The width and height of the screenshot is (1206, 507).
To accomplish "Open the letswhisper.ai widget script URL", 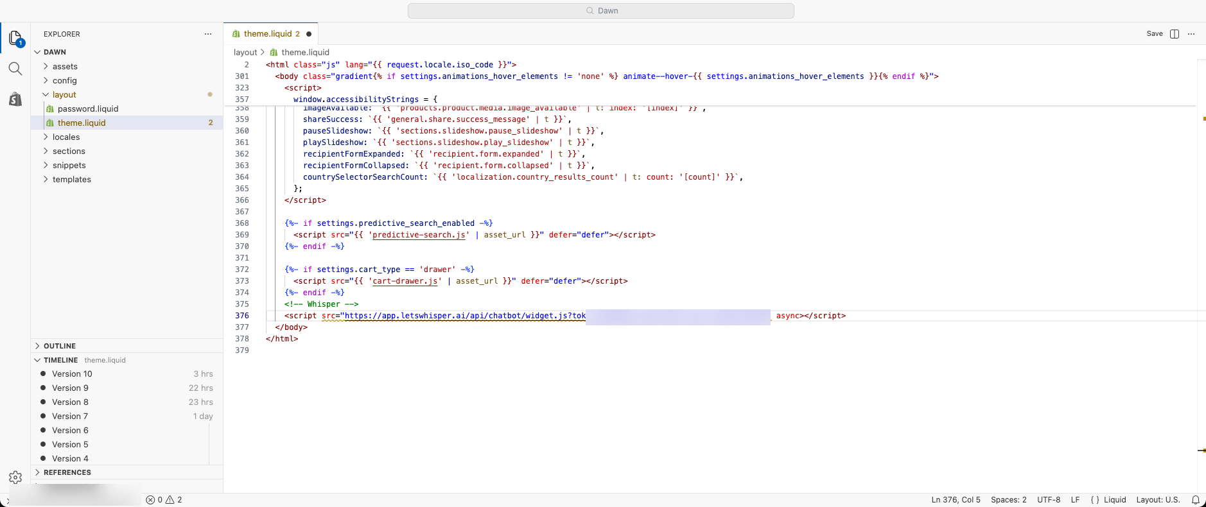I will click(x=465, y=316).
